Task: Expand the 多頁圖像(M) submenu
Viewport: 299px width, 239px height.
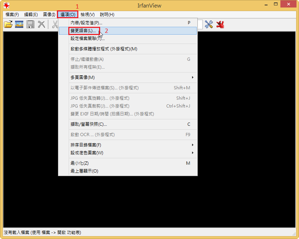Action: pyautogui.click(x=128, y=78)
